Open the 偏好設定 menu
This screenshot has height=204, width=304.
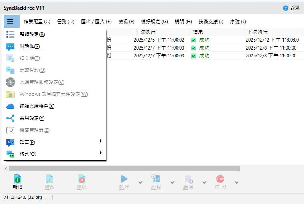tap(154, 22)
